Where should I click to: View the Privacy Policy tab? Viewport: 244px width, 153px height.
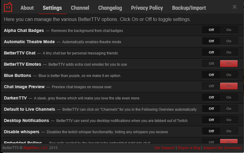[147, 8]
